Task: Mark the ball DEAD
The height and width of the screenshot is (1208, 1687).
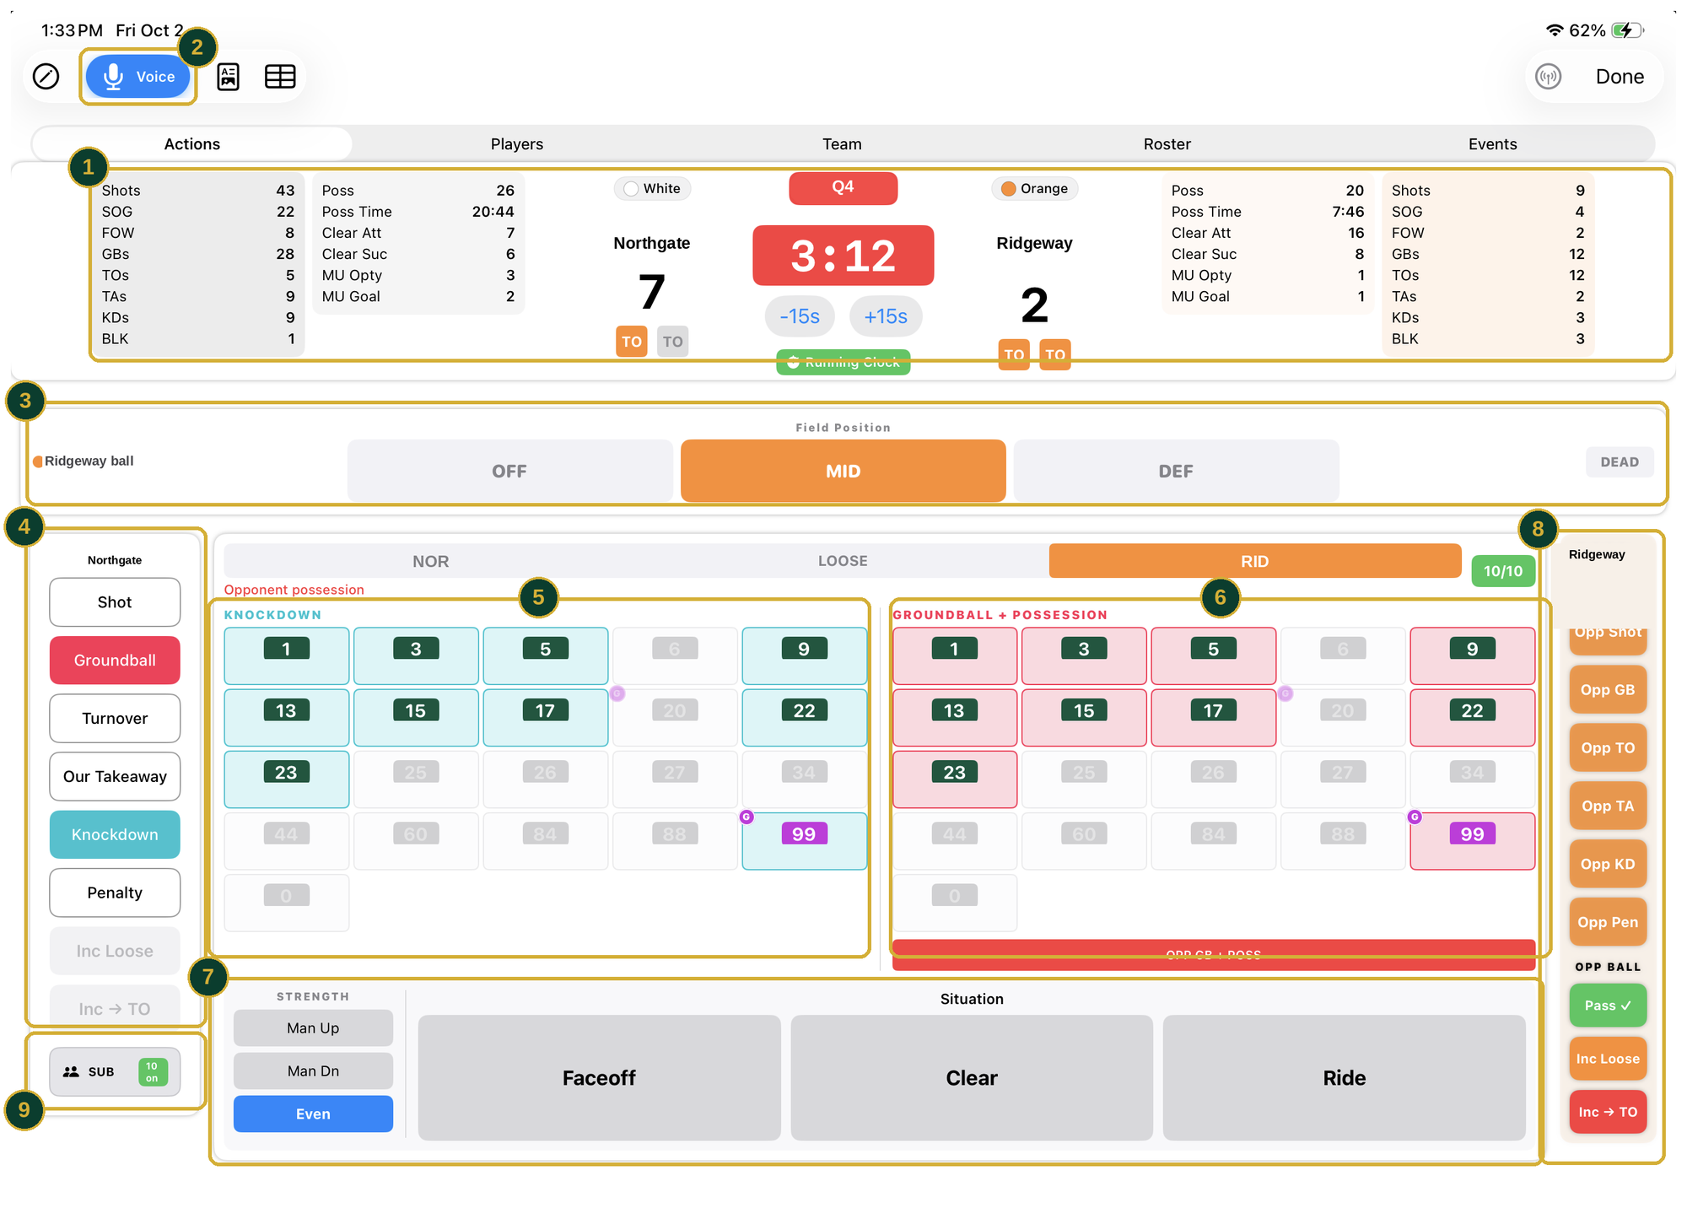Action: pyautogui.click(x=1620, y=462)
